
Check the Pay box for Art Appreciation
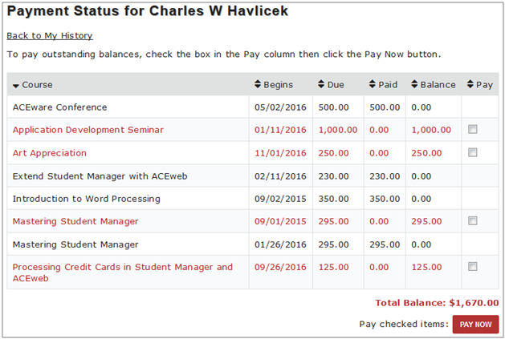point(472,152)
